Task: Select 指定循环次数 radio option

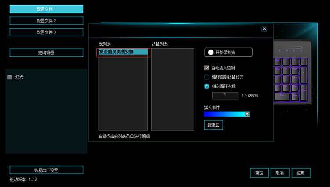Action: coord(207,86)
